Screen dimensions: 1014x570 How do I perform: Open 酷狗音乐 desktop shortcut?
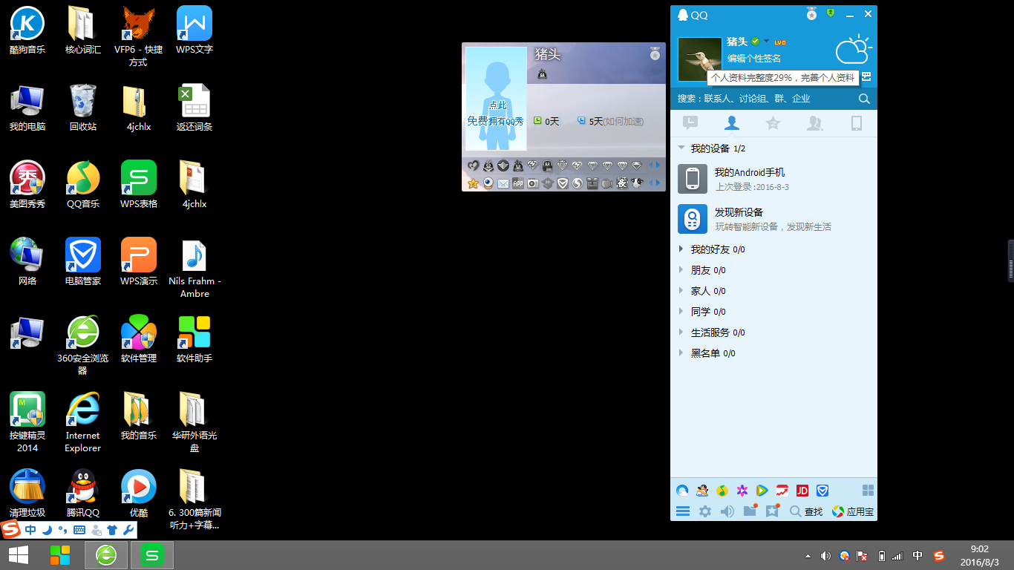pyautogui.click(x=27, y=30)
